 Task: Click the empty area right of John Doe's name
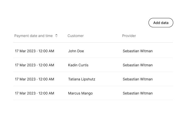click(103, 51)
